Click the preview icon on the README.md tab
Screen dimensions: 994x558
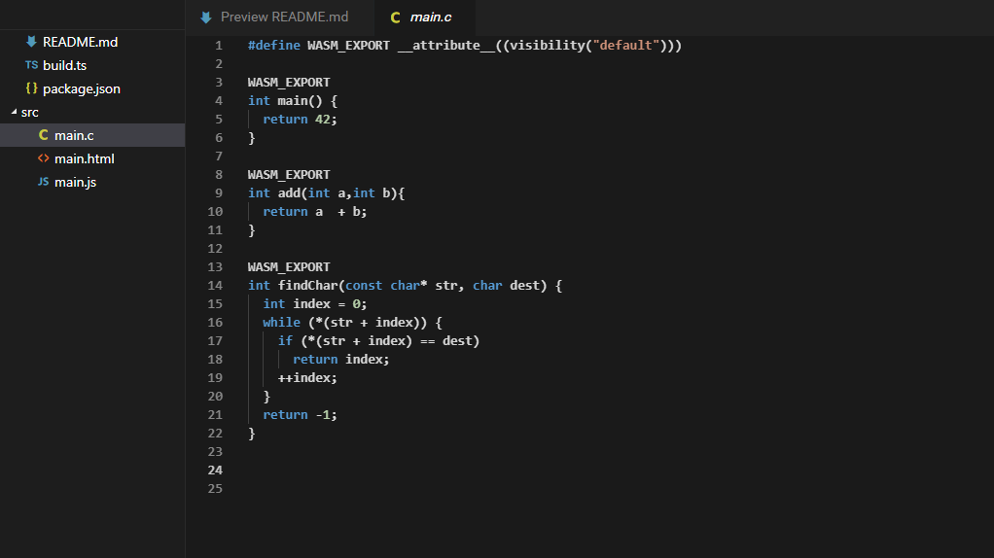pos(205,17)
